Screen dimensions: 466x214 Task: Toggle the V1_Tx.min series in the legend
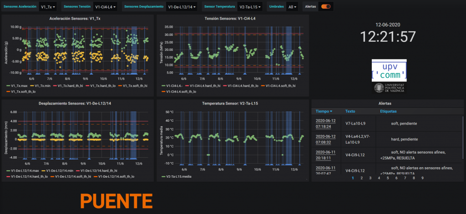coord(43,86)
